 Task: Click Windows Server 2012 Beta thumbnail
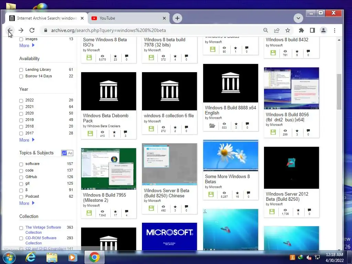291,168
